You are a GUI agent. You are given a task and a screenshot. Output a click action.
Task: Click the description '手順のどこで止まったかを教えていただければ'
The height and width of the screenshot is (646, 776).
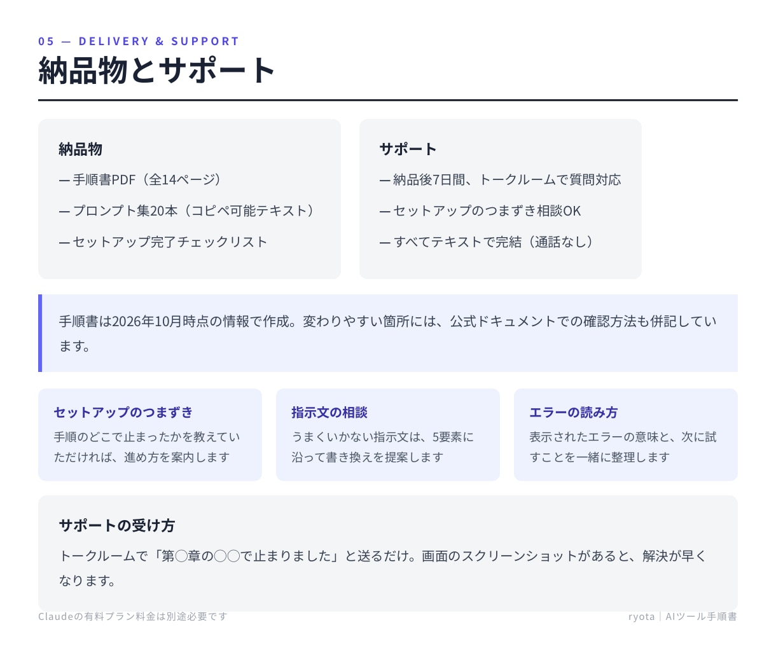147,447
